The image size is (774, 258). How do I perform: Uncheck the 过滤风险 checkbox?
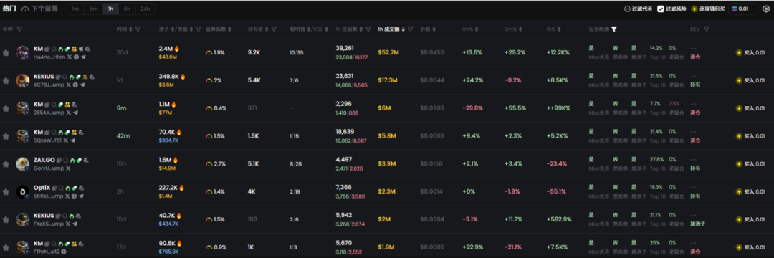click(661, 9)
